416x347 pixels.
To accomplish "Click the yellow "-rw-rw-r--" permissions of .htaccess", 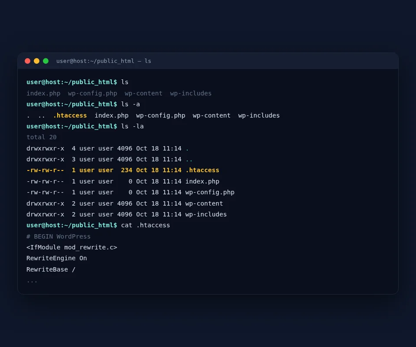I will (x=45, y=170).
